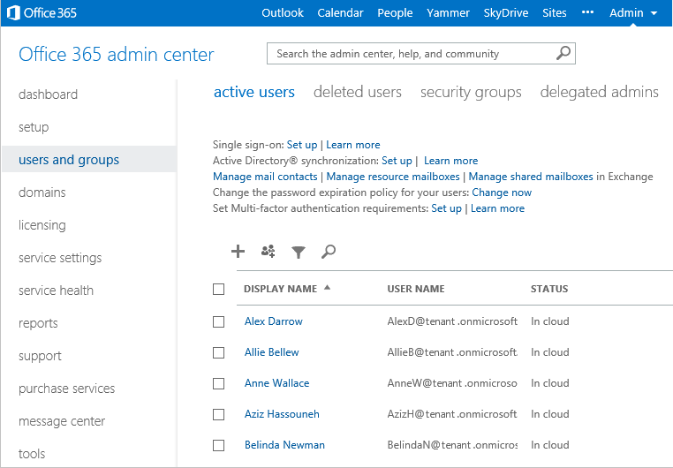Open the security groups tab
This screenshot has width=673, height=468.
(x=471, y=92)
